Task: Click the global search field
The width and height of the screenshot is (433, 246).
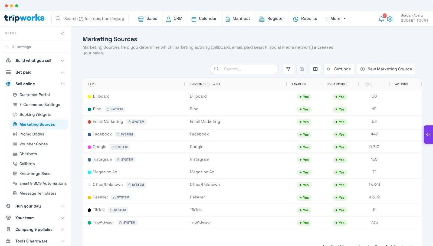Action: point(90,19)
